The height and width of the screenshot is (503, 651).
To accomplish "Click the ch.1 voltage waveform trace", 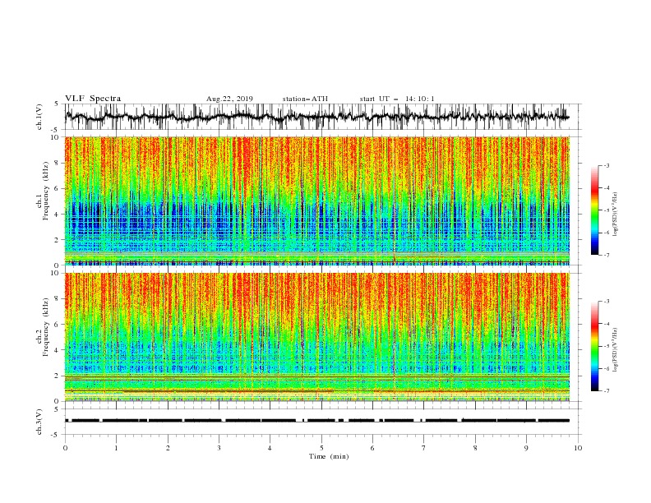I will [x=316, y=117].
